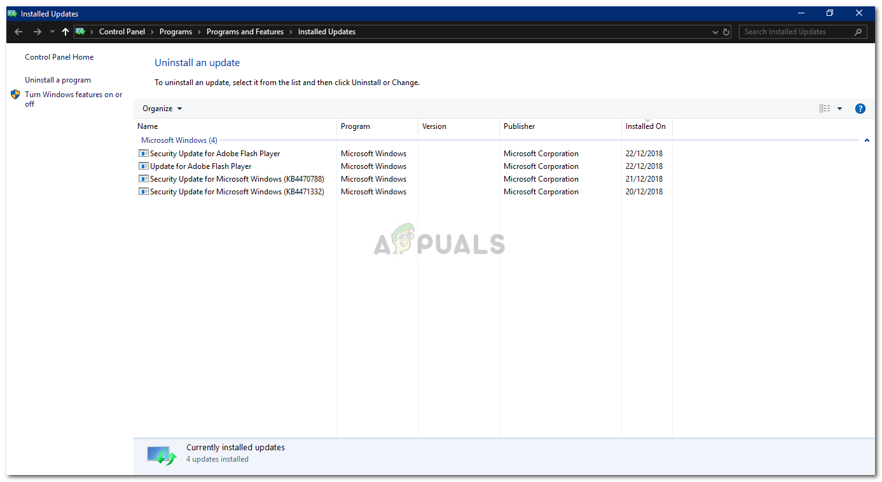Click icon of KB4471332 update
This screenshot has height=482, width=882.
(x=143, y=192)
